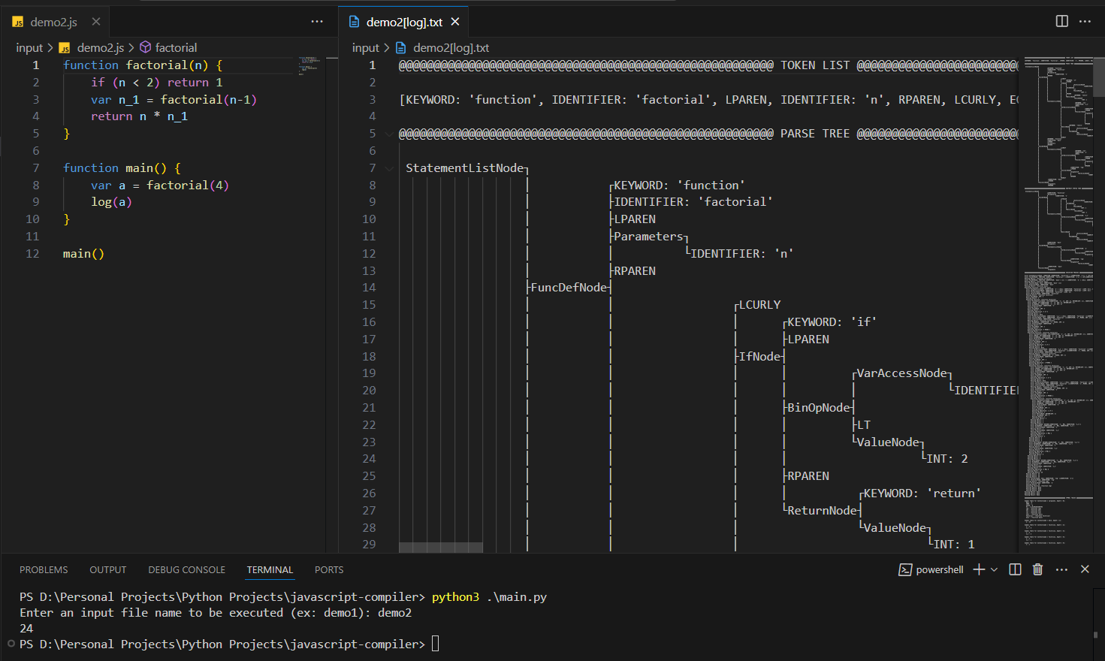This screenshot has height=661, width=1105.
Task: Click the input folder breadcrumb in left editor
Action: click(x=29, y=47)
